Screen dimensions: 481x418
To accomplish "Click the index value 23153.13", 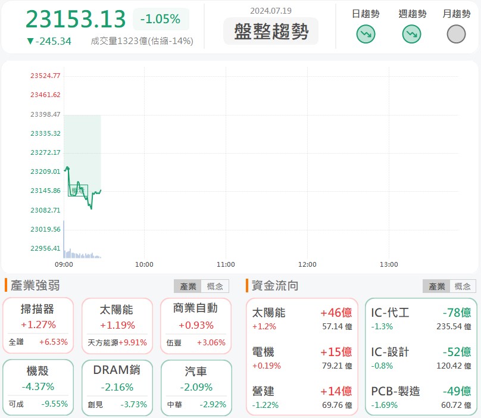I will tap(76, 19).
